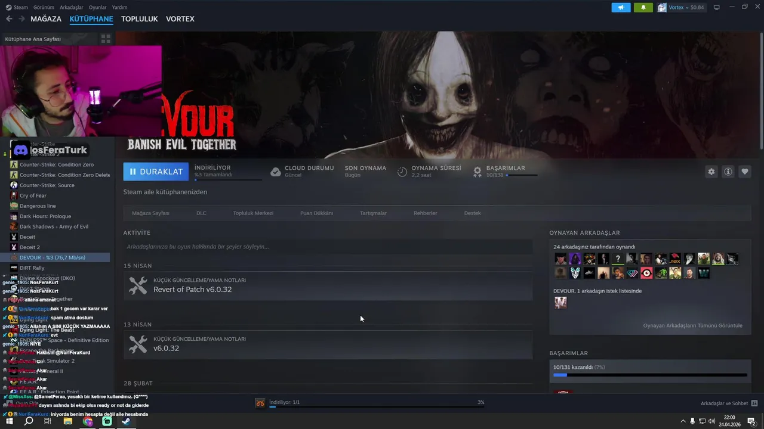Show hidden system tray icons chevron

[x=683, y=421]
